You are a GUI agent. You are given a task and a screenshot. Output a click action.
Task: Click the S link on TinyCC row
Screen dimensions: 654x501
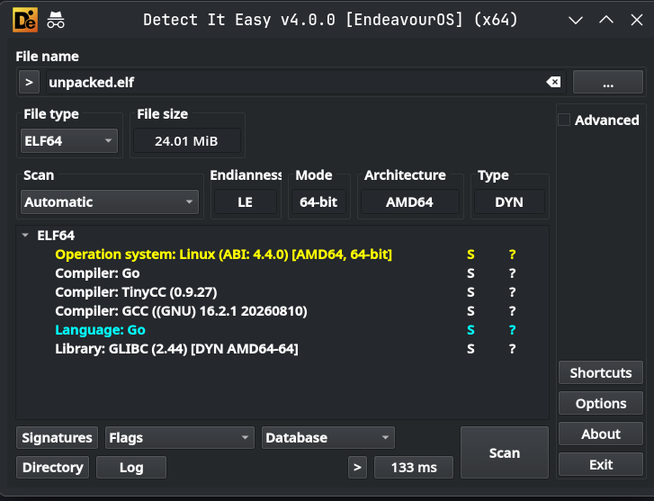[470, 292]
